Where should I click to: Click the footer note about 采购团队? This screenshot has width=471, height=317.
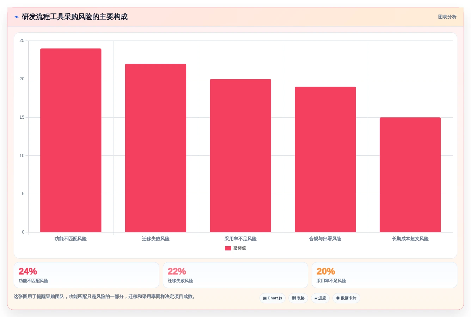click(104, 297)
